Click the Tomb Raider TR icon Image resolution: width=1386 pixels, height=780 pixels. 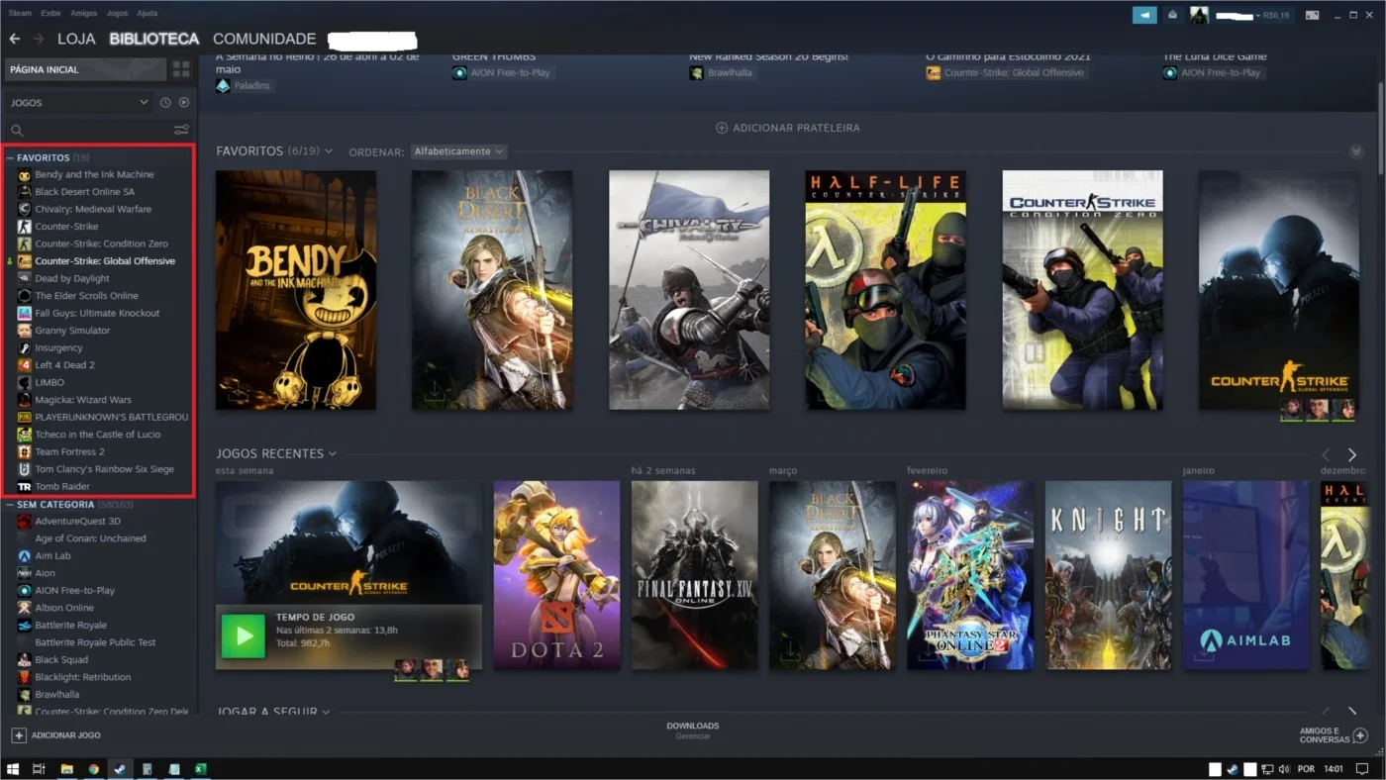pyautogui.click(x=25, y=486)
